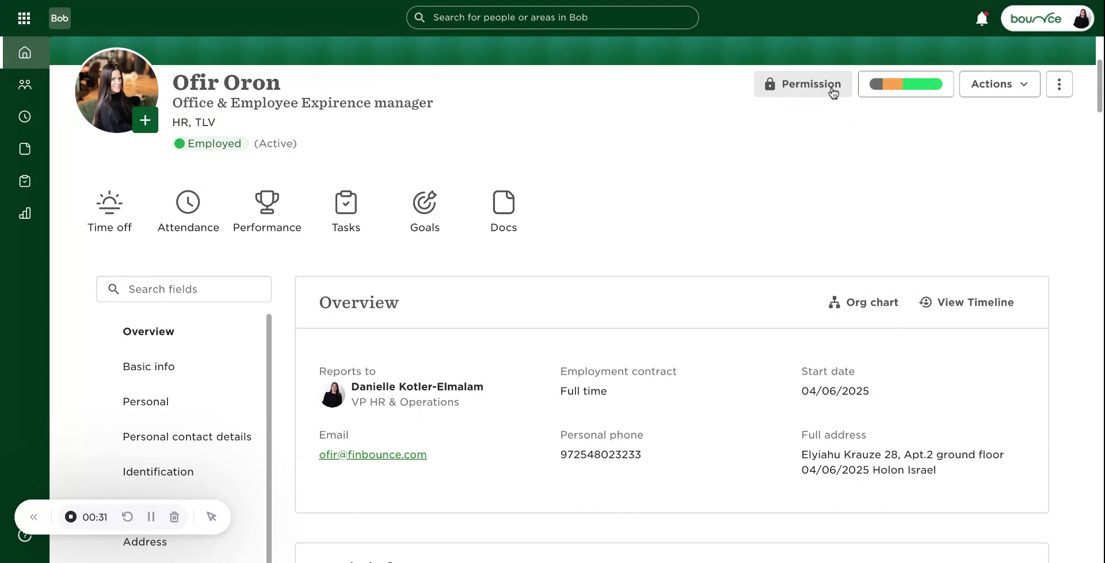Click the Permission button

coord(803,83)
